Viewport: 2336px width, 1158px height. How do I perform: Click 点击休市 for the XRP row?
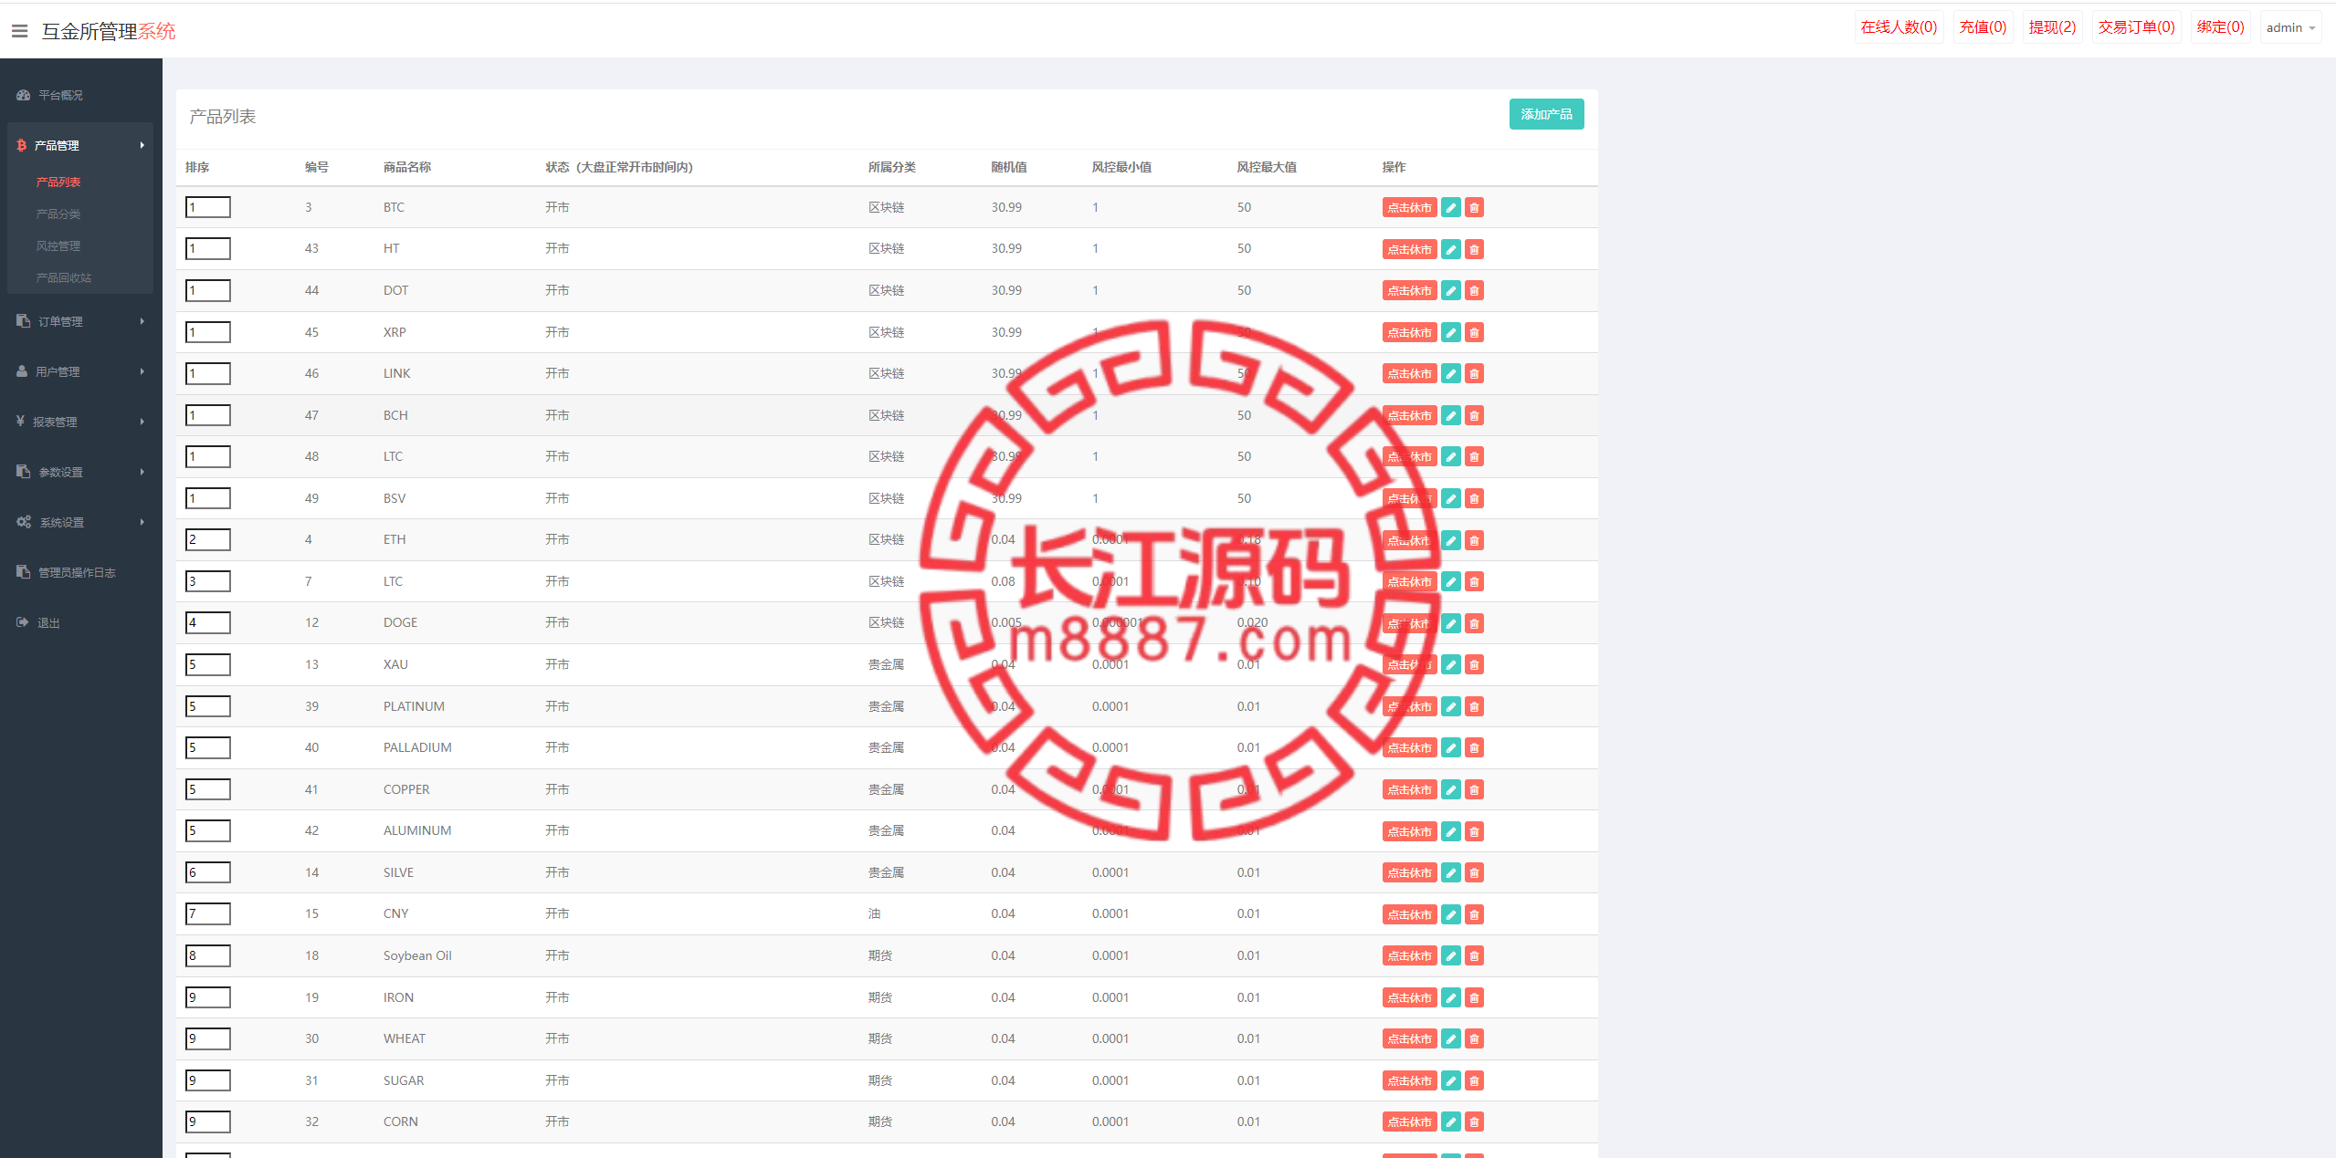point(1409,332)
